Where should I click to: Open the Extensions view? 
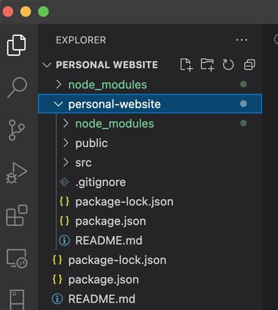point(17,215)
